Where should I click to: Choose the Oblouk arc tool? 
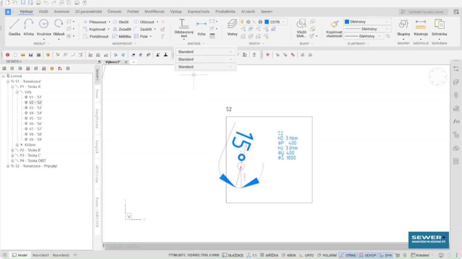59,28
